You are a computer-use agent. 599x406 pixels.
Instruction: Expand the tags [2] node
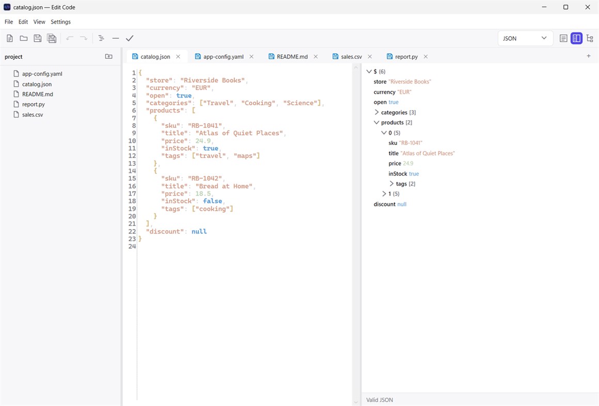391,184
